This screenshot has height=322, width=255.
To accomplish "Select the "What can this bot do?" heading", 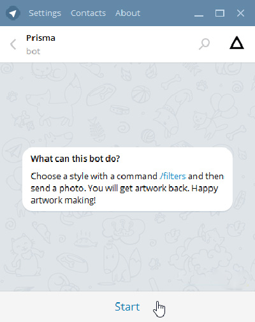I will (x=75, y=159).
